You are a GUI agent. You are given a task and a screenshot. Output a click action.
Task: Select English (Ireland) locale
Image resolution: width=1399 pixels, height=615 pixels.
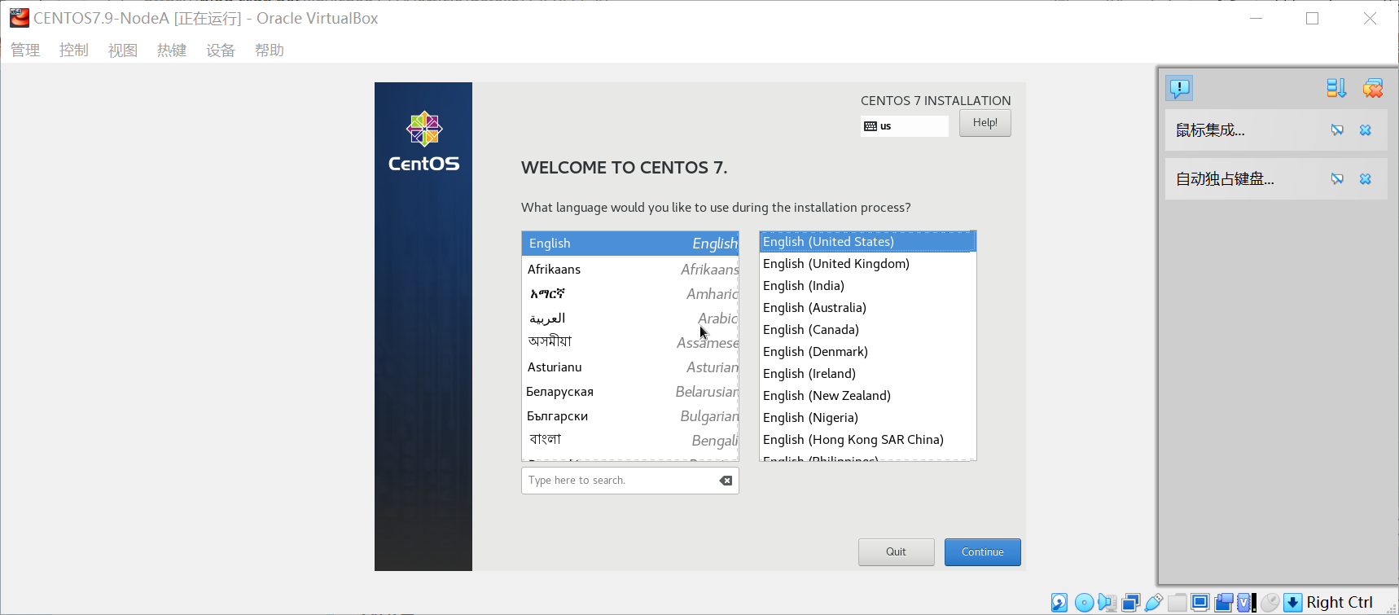(868, 374)
